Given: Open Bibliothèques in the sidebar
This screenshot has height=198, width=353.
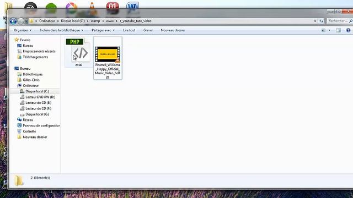Looking at the screenshot, I should click(x=33, y=74).
